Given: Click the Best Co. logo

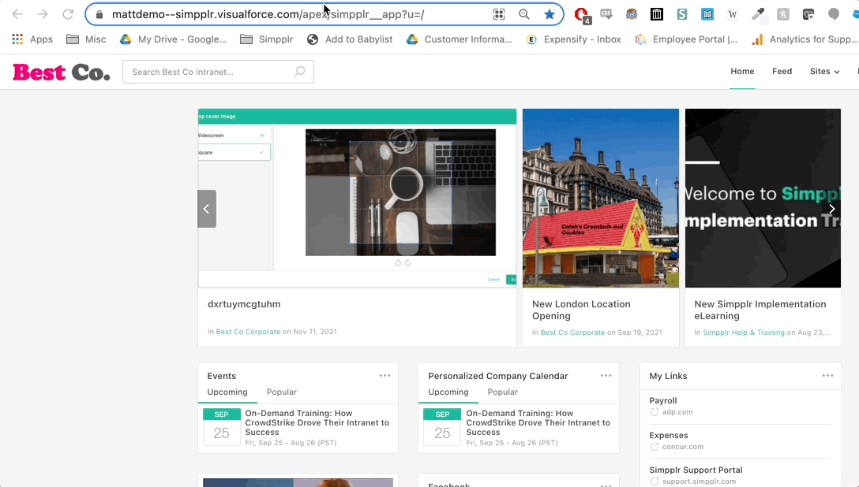Looking at the screenshot, I should click(62, 72).
